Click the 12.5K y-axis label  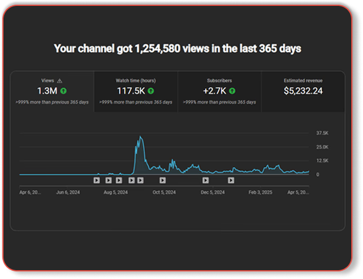pyautogui.click(x=322, y=160)
